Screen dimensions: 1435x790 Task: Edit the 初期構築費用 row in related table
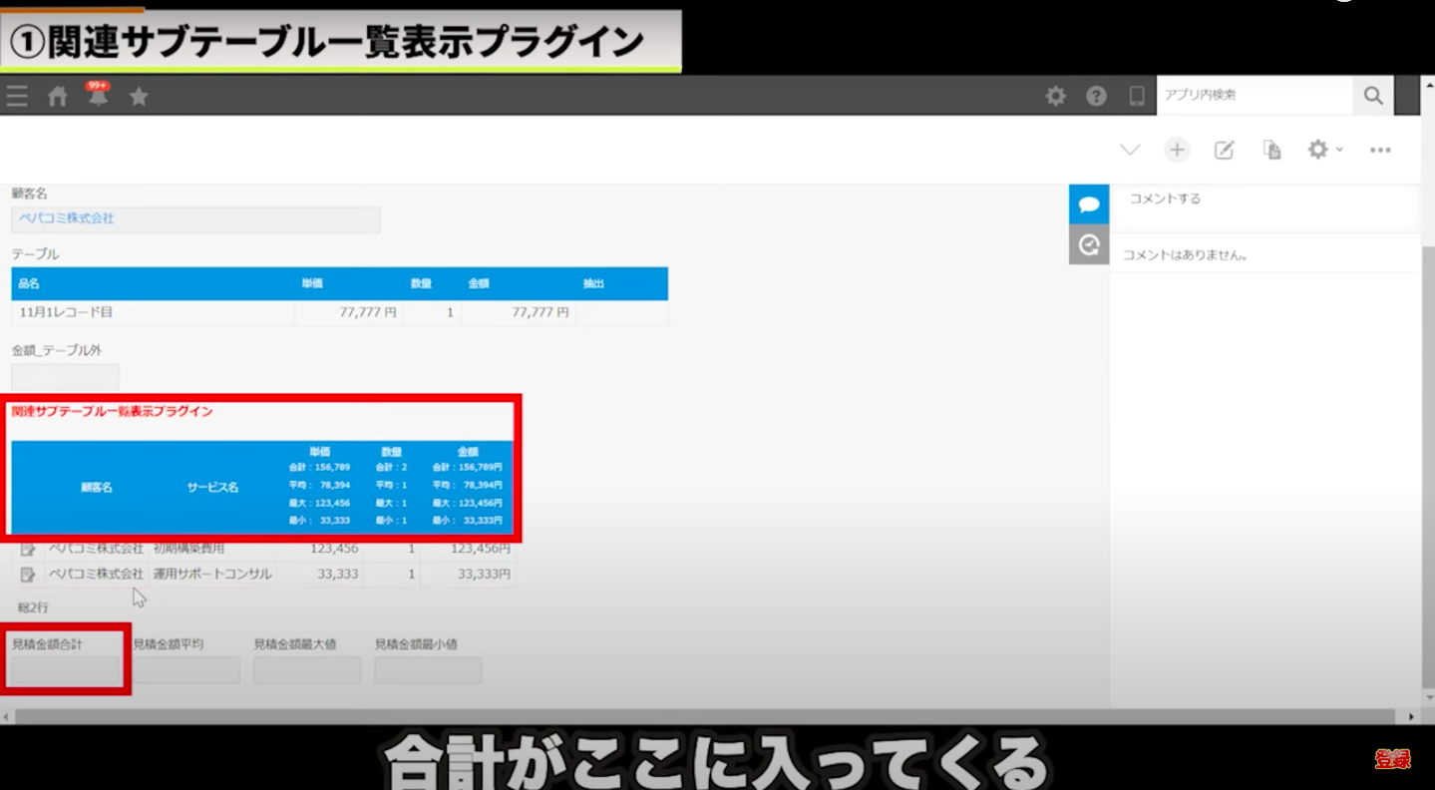pyautogui.click(x=28, y=549)
